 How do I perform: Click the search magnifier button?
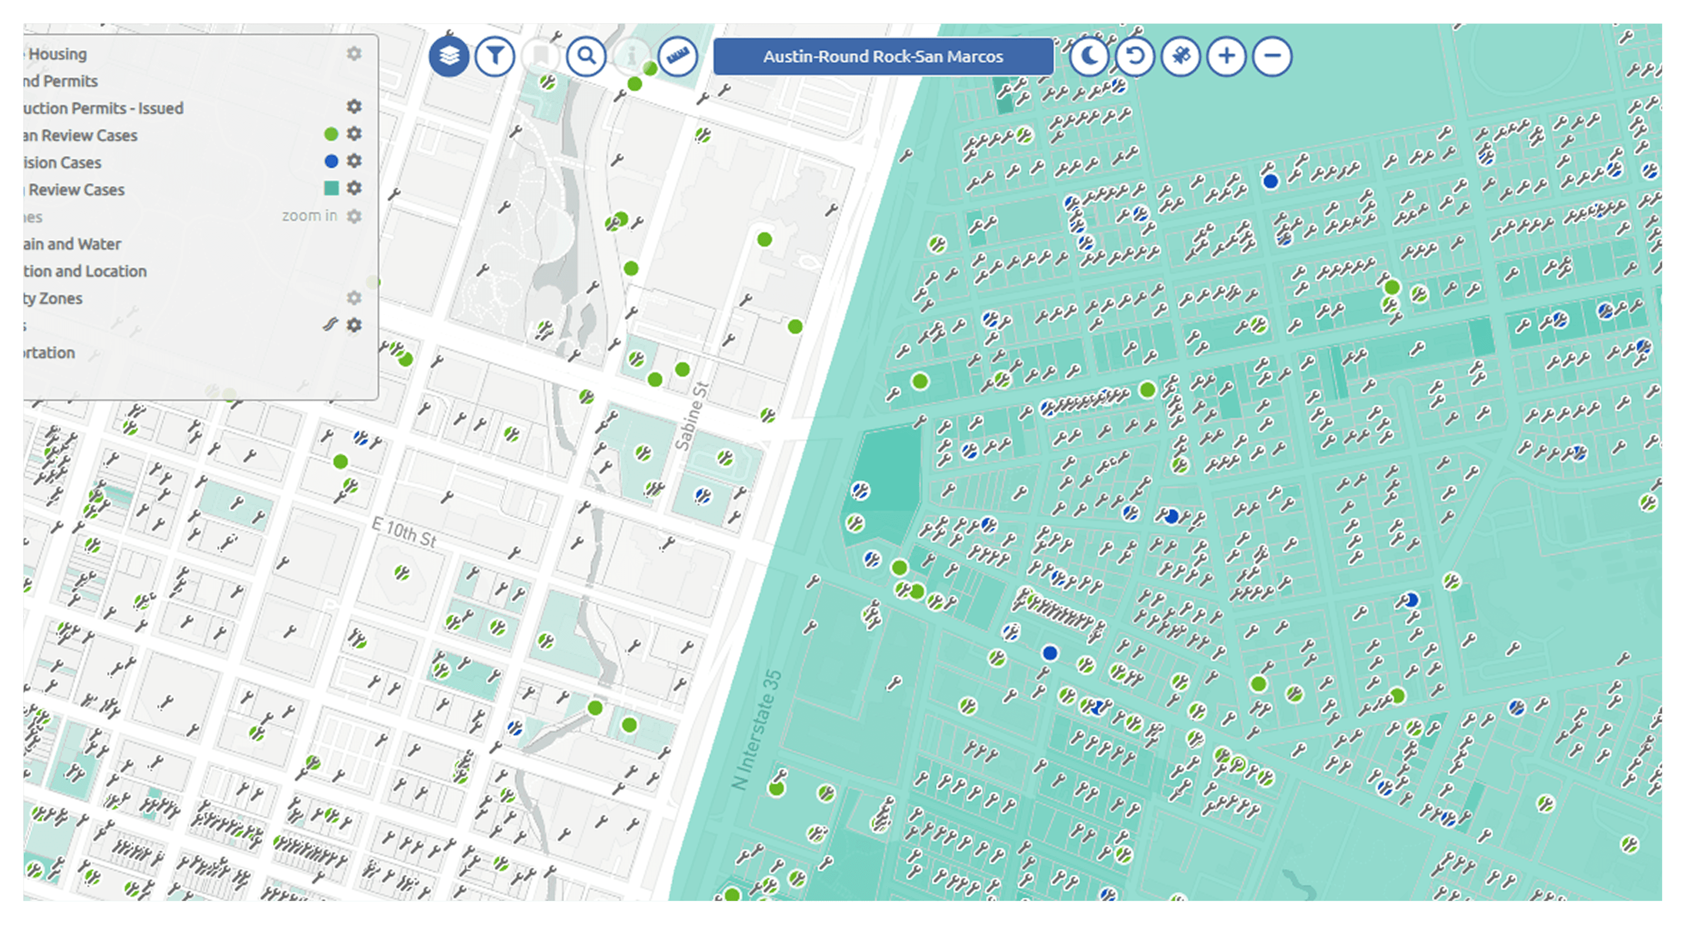pyautogui.click(x=586, y=56)
